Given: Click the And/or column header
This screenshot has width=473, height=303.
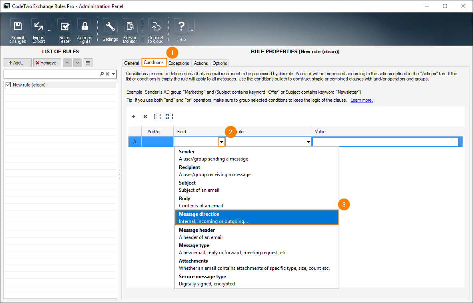Looking at the screenshot, I should tap(157, 132).
